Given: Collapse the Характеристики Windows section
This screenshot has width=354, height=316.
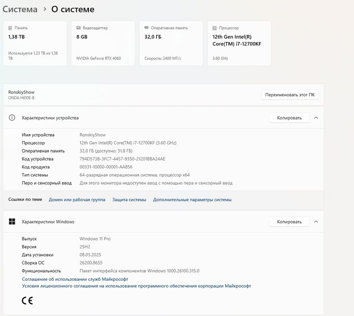Looking at the screenshot, I should 316,222.
